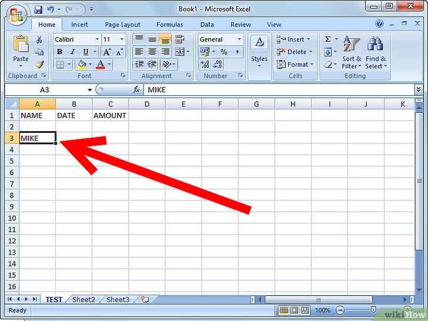Increase the cell indent

coord(152,65)
